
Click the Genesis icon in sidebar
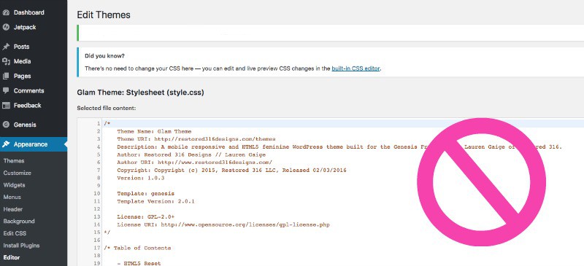[6, 125]
